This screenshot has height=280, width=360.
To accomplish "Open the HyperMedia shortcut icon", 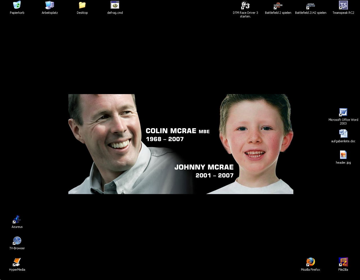I will point(17,262).
